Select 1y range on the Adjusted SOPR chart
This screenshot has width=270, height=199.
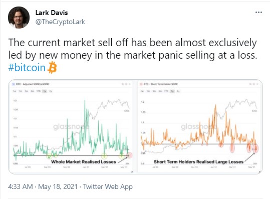pyautogui.click(x=45, y=91)
